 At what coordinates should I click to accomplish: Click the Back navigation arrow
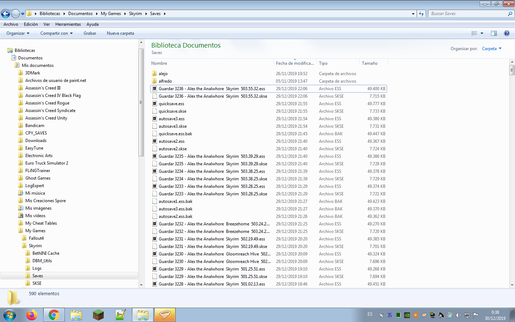[x=5, y=14]
